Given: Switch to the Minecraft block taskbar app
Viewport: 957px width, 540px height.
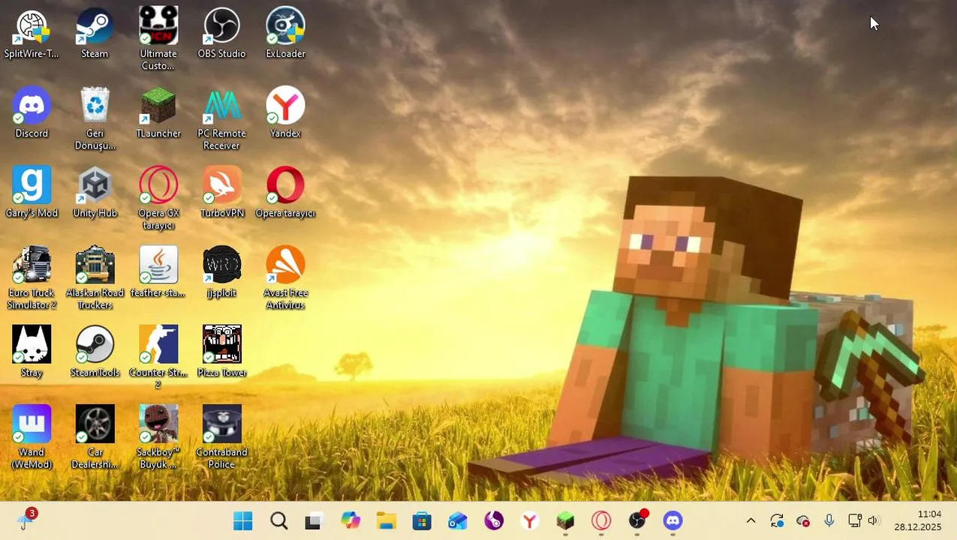Looking at the screenshot, I should click(565, 520).
